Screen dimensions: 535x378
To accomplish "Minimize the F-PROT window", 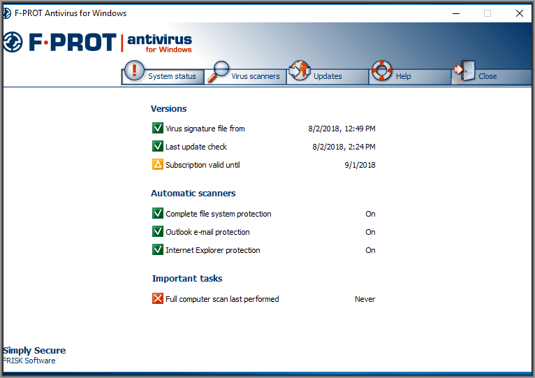I will point(456,13).
